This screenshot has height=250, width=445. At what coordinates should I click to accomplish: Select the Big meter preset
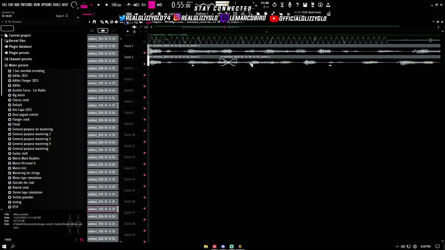click(19, 95)
